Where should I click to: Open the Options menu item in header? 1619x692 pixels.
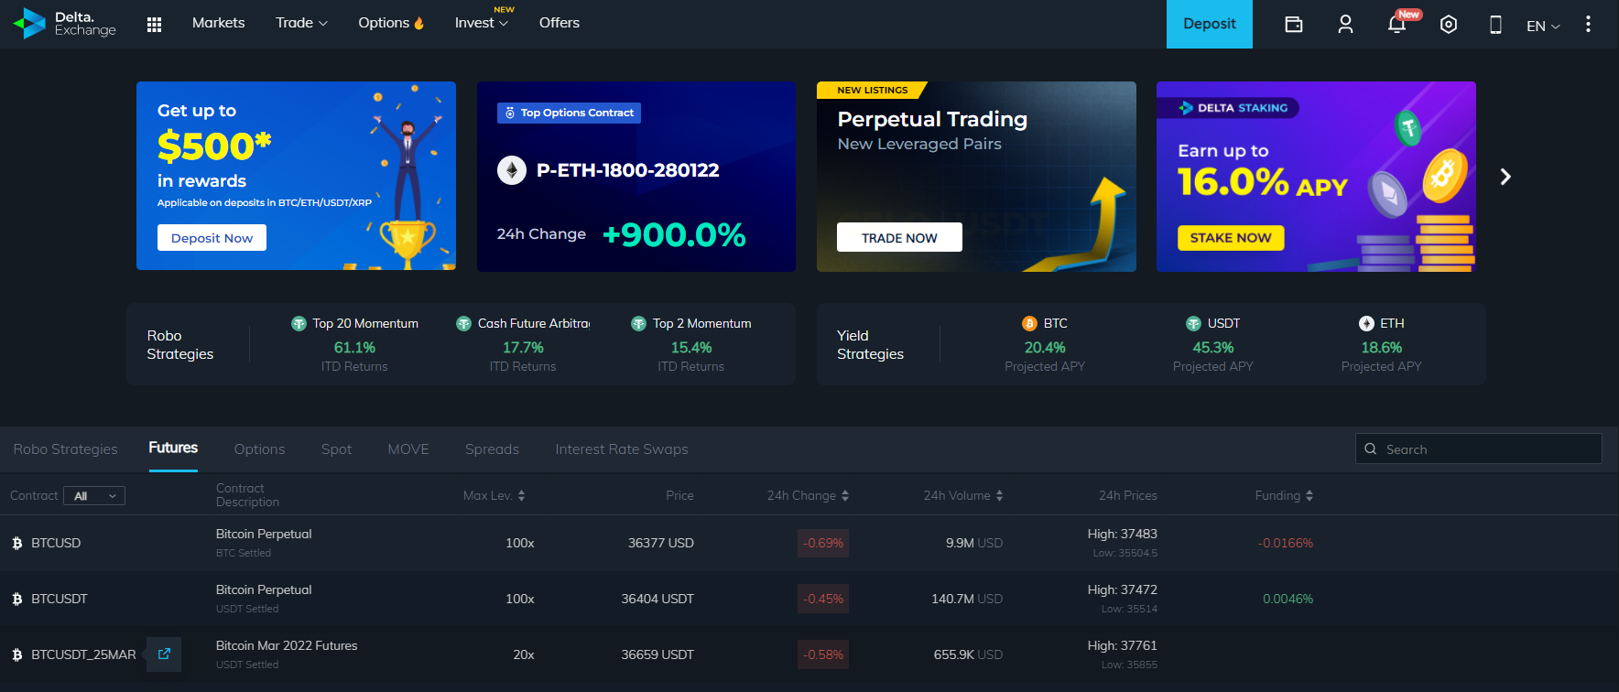(384, 23)
